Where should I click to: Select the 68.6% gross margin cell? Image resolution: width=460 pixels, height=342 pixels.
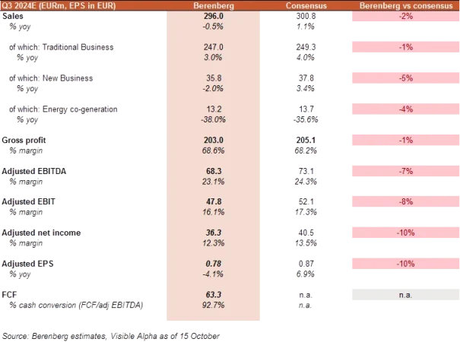coord(213,150)
